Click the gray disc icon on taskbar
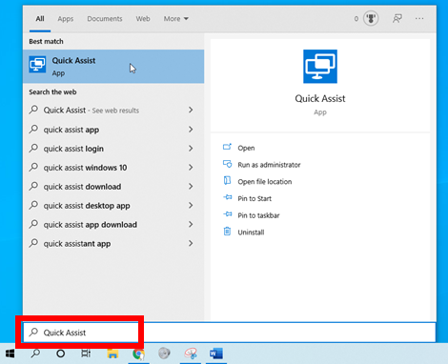448x364 pixels. coord(164,353)
